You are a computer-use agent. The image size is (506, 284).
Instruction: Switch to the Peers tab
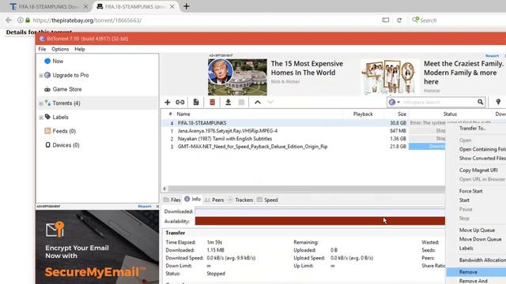[x=214, y=200]
